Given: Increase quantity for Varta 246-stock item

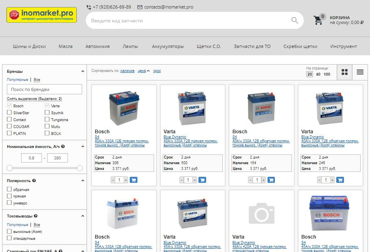Looking at the screenshot, I should [x=332, y=180].
